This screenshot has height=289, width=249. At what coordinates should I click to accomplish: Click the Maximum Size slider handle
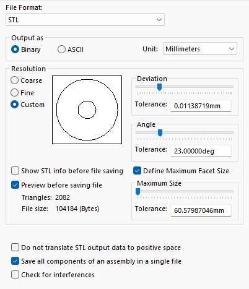138,192
